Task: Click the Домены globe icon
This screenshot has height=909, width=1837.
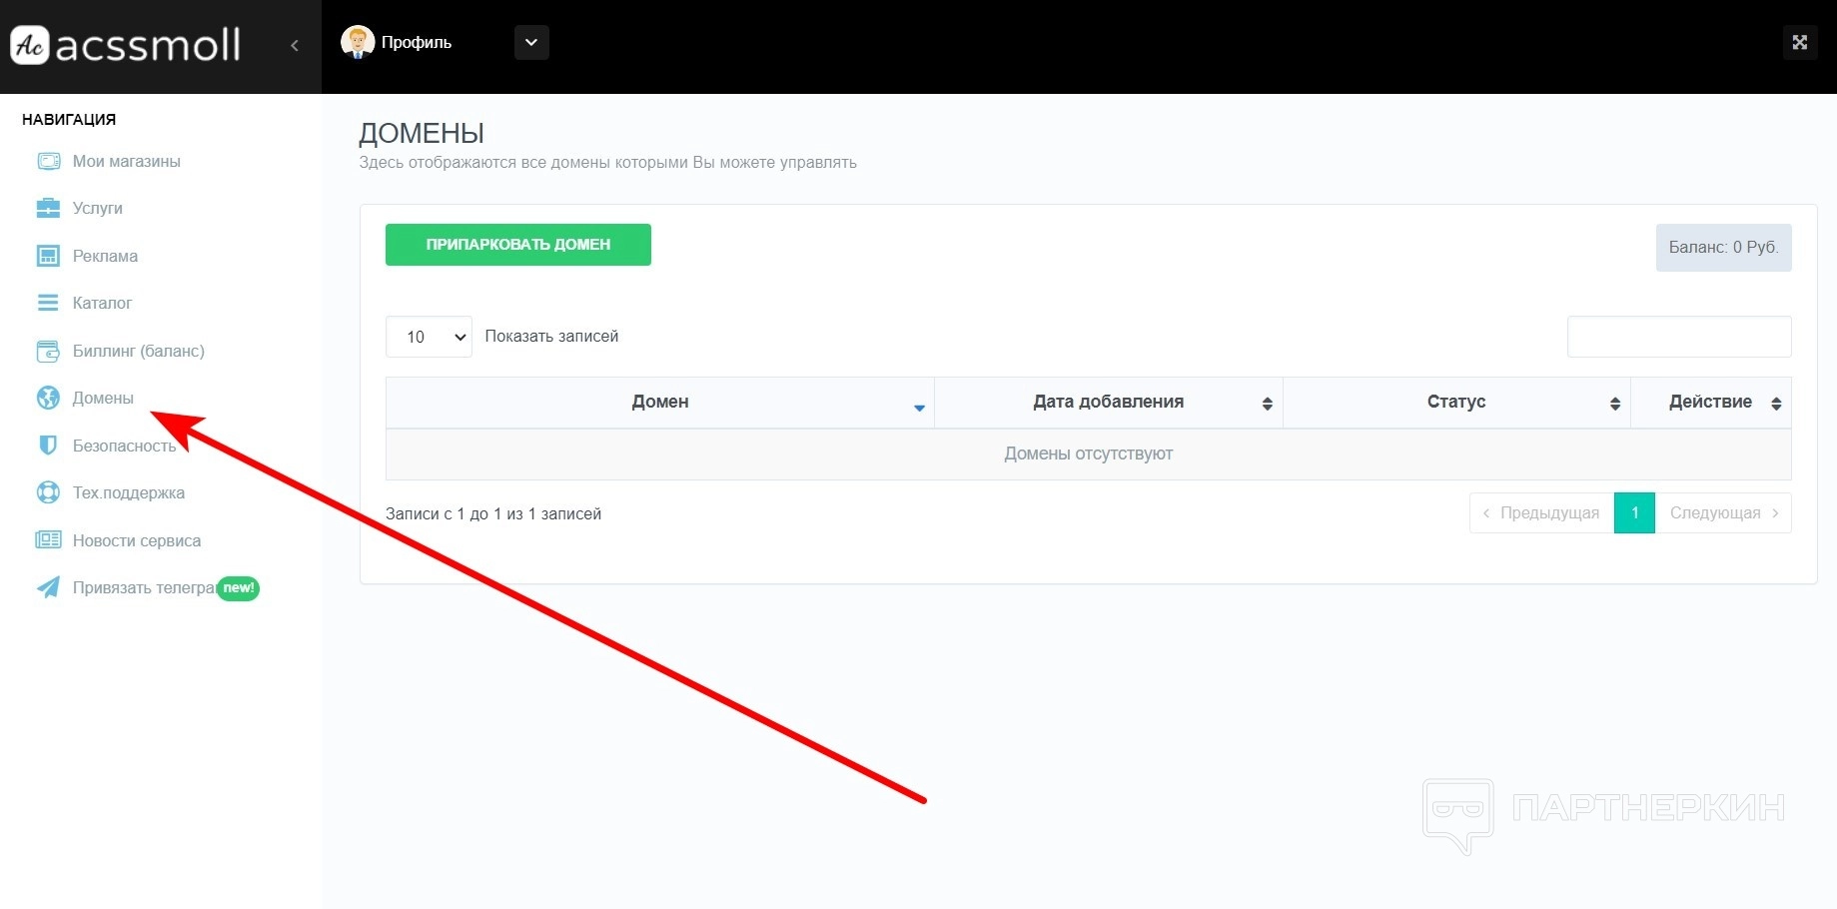Action: tap(48, 398)
